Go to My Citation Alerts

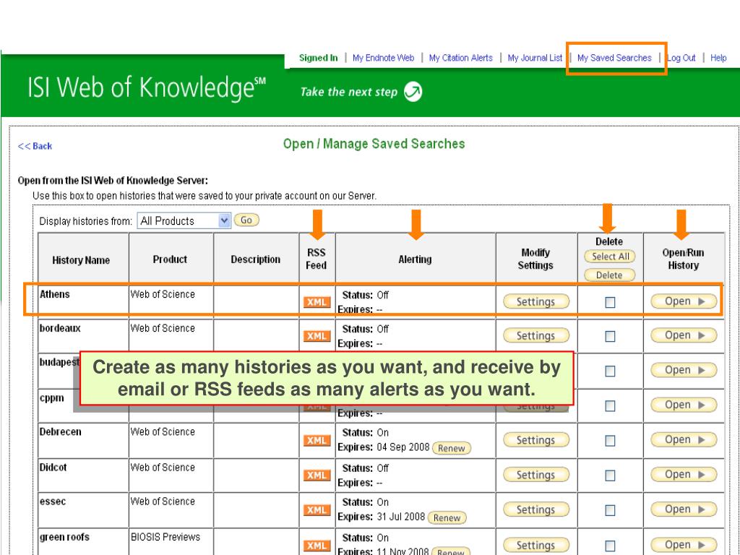[x=460, y=58]
